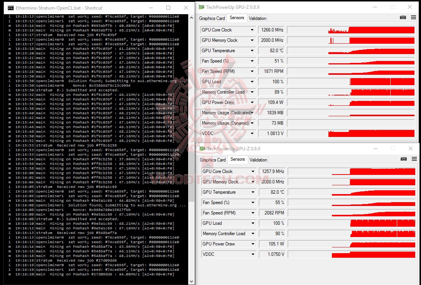Expand VDDC dropdown in top GPU-Z window
The width and height of the screenshot is (421, 285).
[252, 133]
